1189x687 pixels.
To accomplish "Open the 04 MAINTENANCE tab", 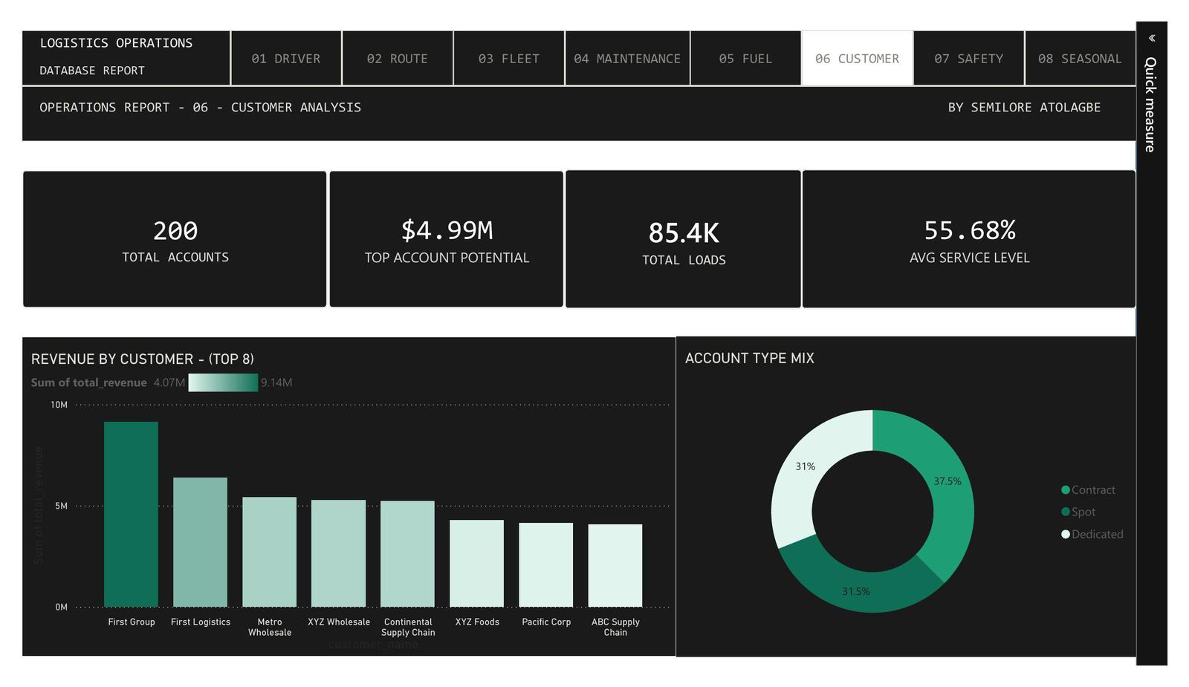I will pyautogui.click(x=627, y=59).
